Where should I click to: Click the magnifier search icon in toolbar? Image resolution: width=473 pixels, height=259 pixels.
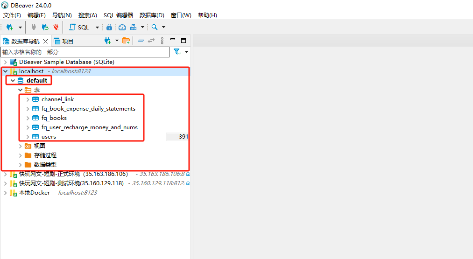click(155, 27)
